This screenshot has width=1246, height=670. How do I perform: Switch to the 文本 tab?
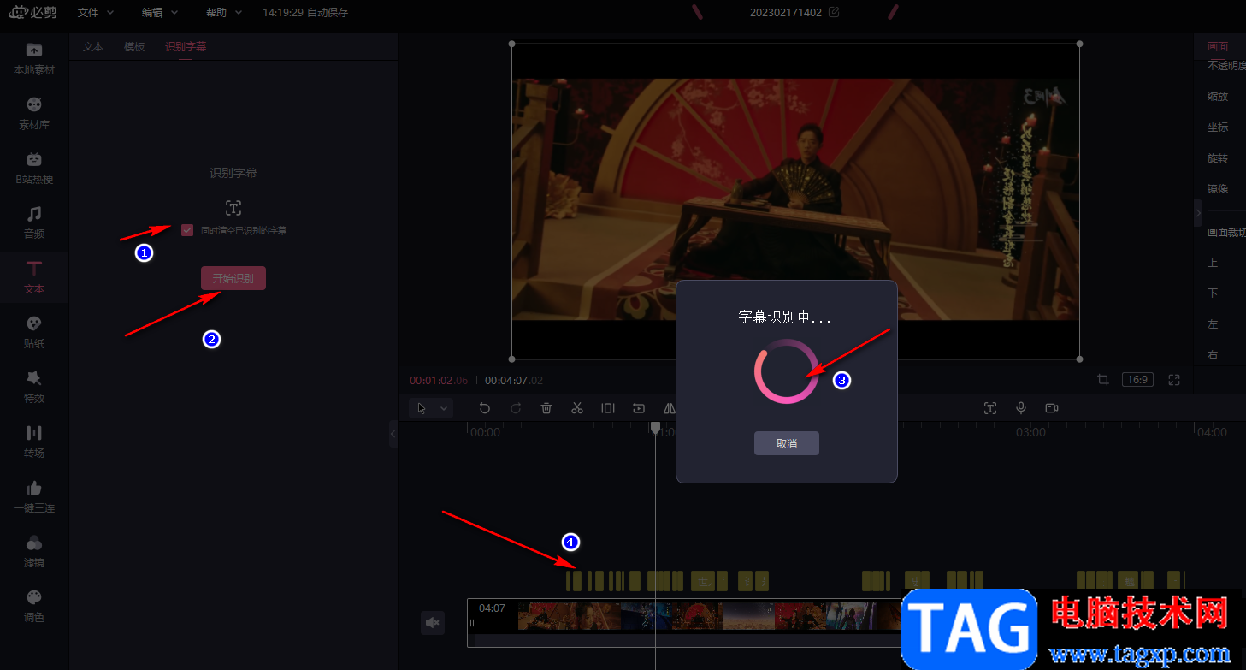pos(93,47)
